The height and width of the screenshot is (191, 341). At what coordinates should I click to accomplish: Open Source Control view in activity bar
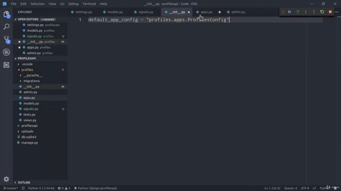6,40
